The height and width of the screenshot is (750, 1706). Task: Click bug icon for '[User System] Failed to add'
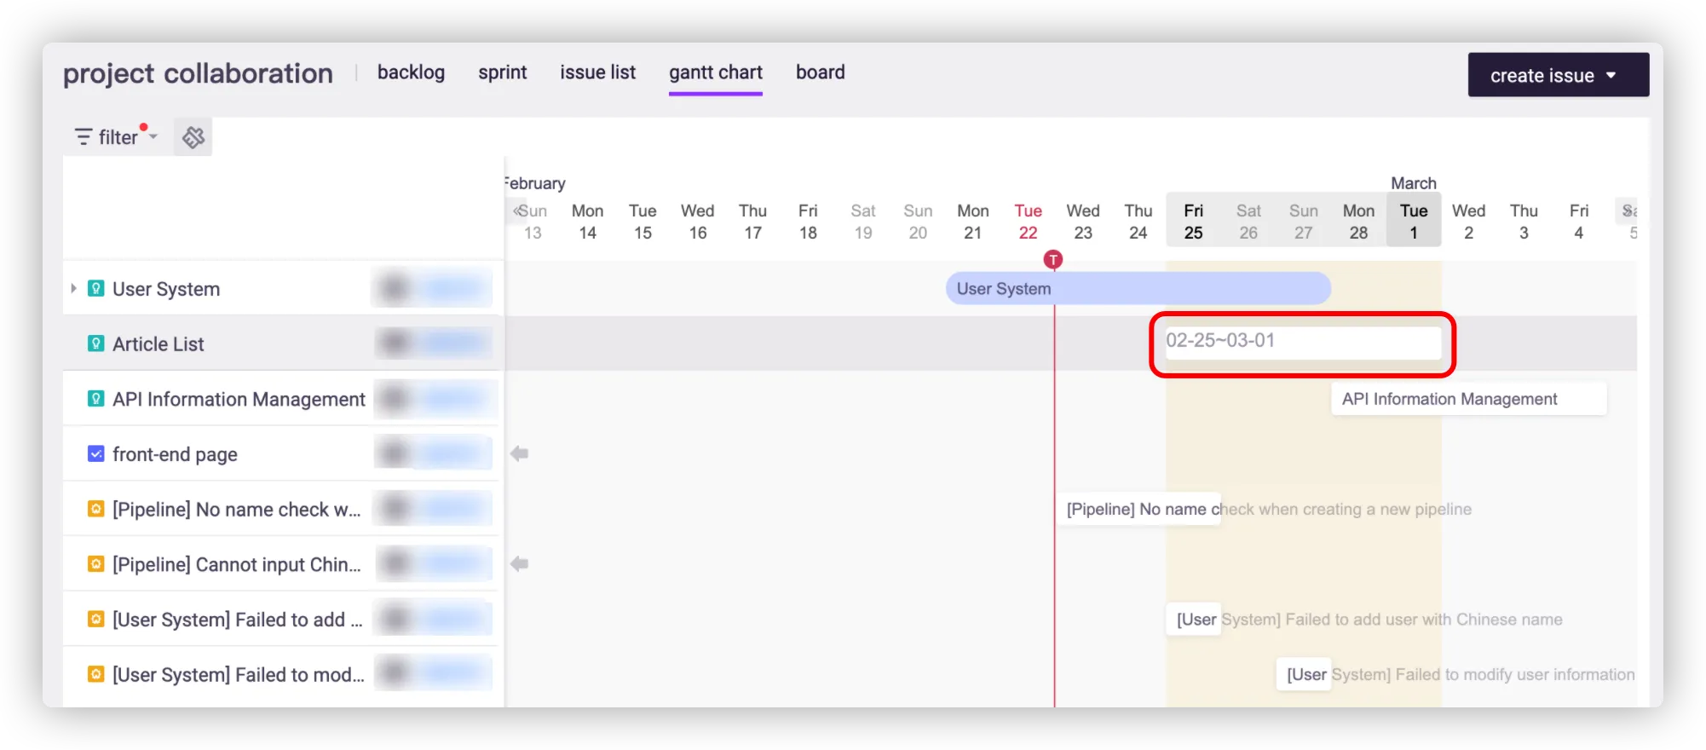click(96, 620)
